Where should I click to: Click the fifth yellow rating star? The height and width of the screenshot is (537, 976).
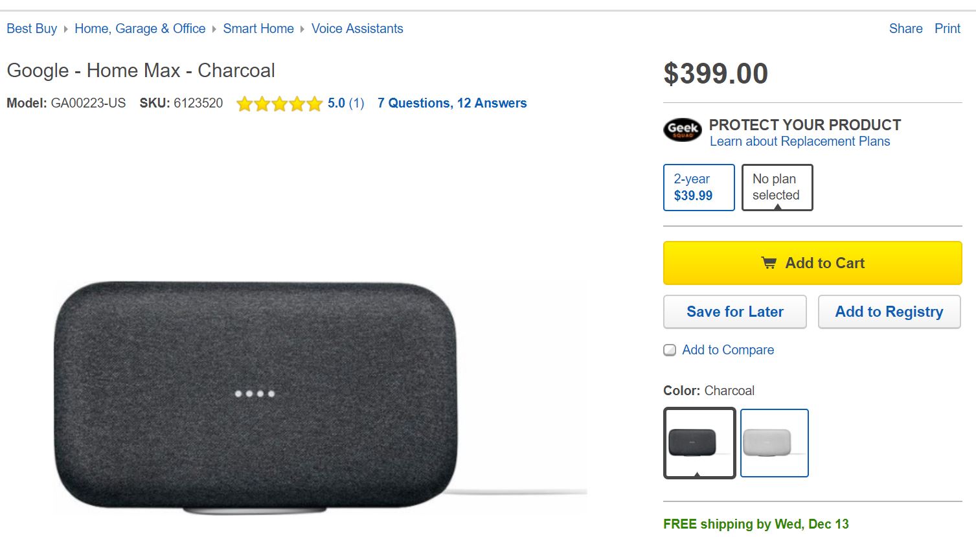(315, 103)
